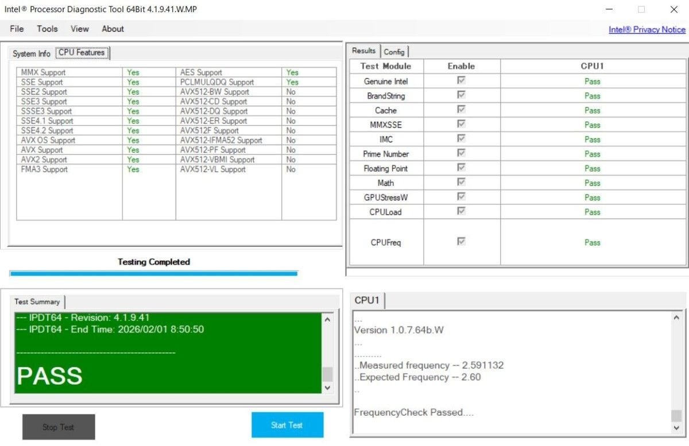This screenshot has width=689, height=446.
Task: Toggle the Prime Number enable checkbox
Action: tap(461, 153)
